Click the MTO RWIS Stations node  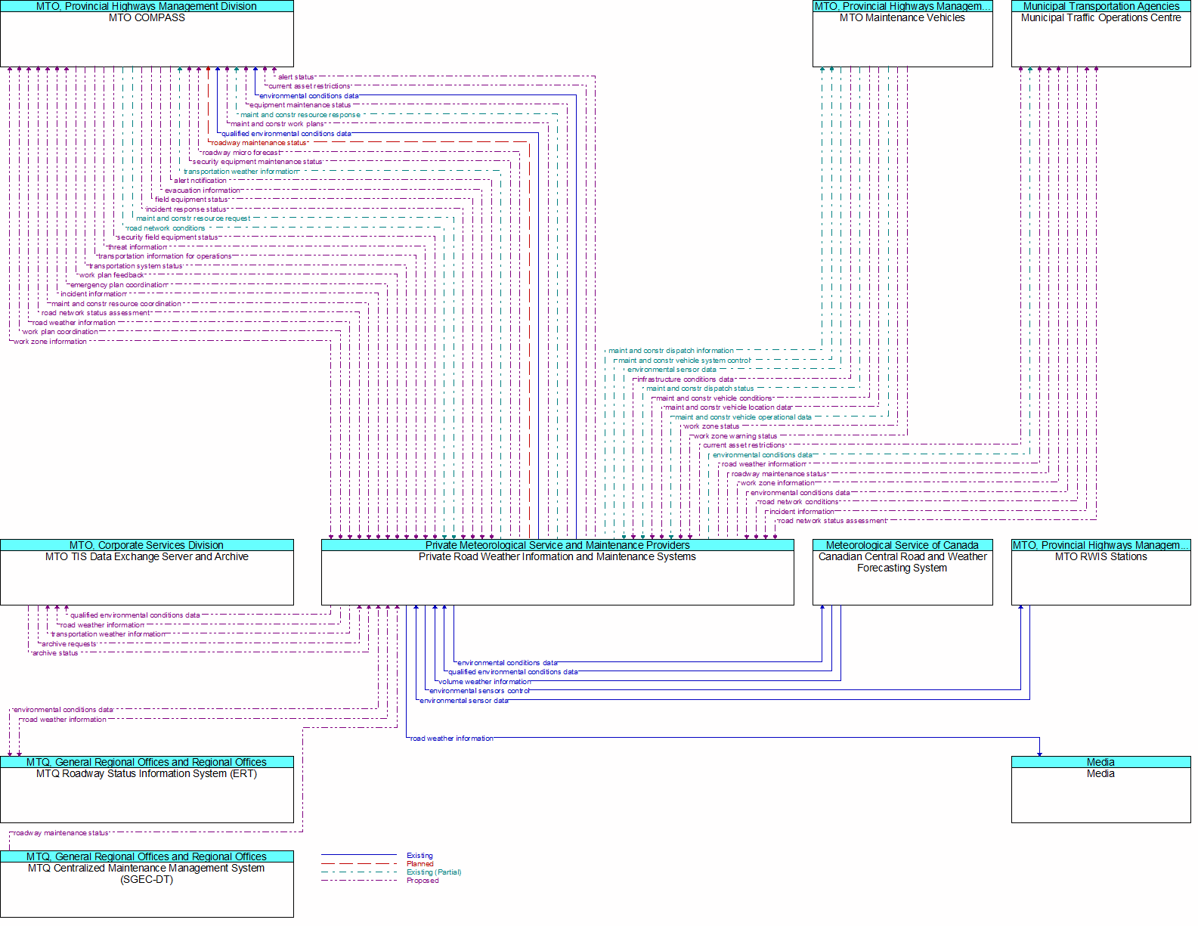[x=1100, y=572]
